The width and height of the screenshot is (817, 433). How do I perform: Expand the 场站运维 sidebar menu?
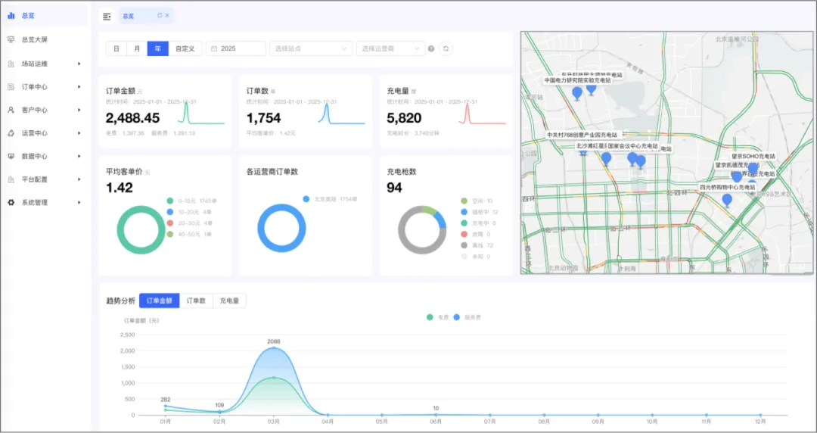[45, 64]
